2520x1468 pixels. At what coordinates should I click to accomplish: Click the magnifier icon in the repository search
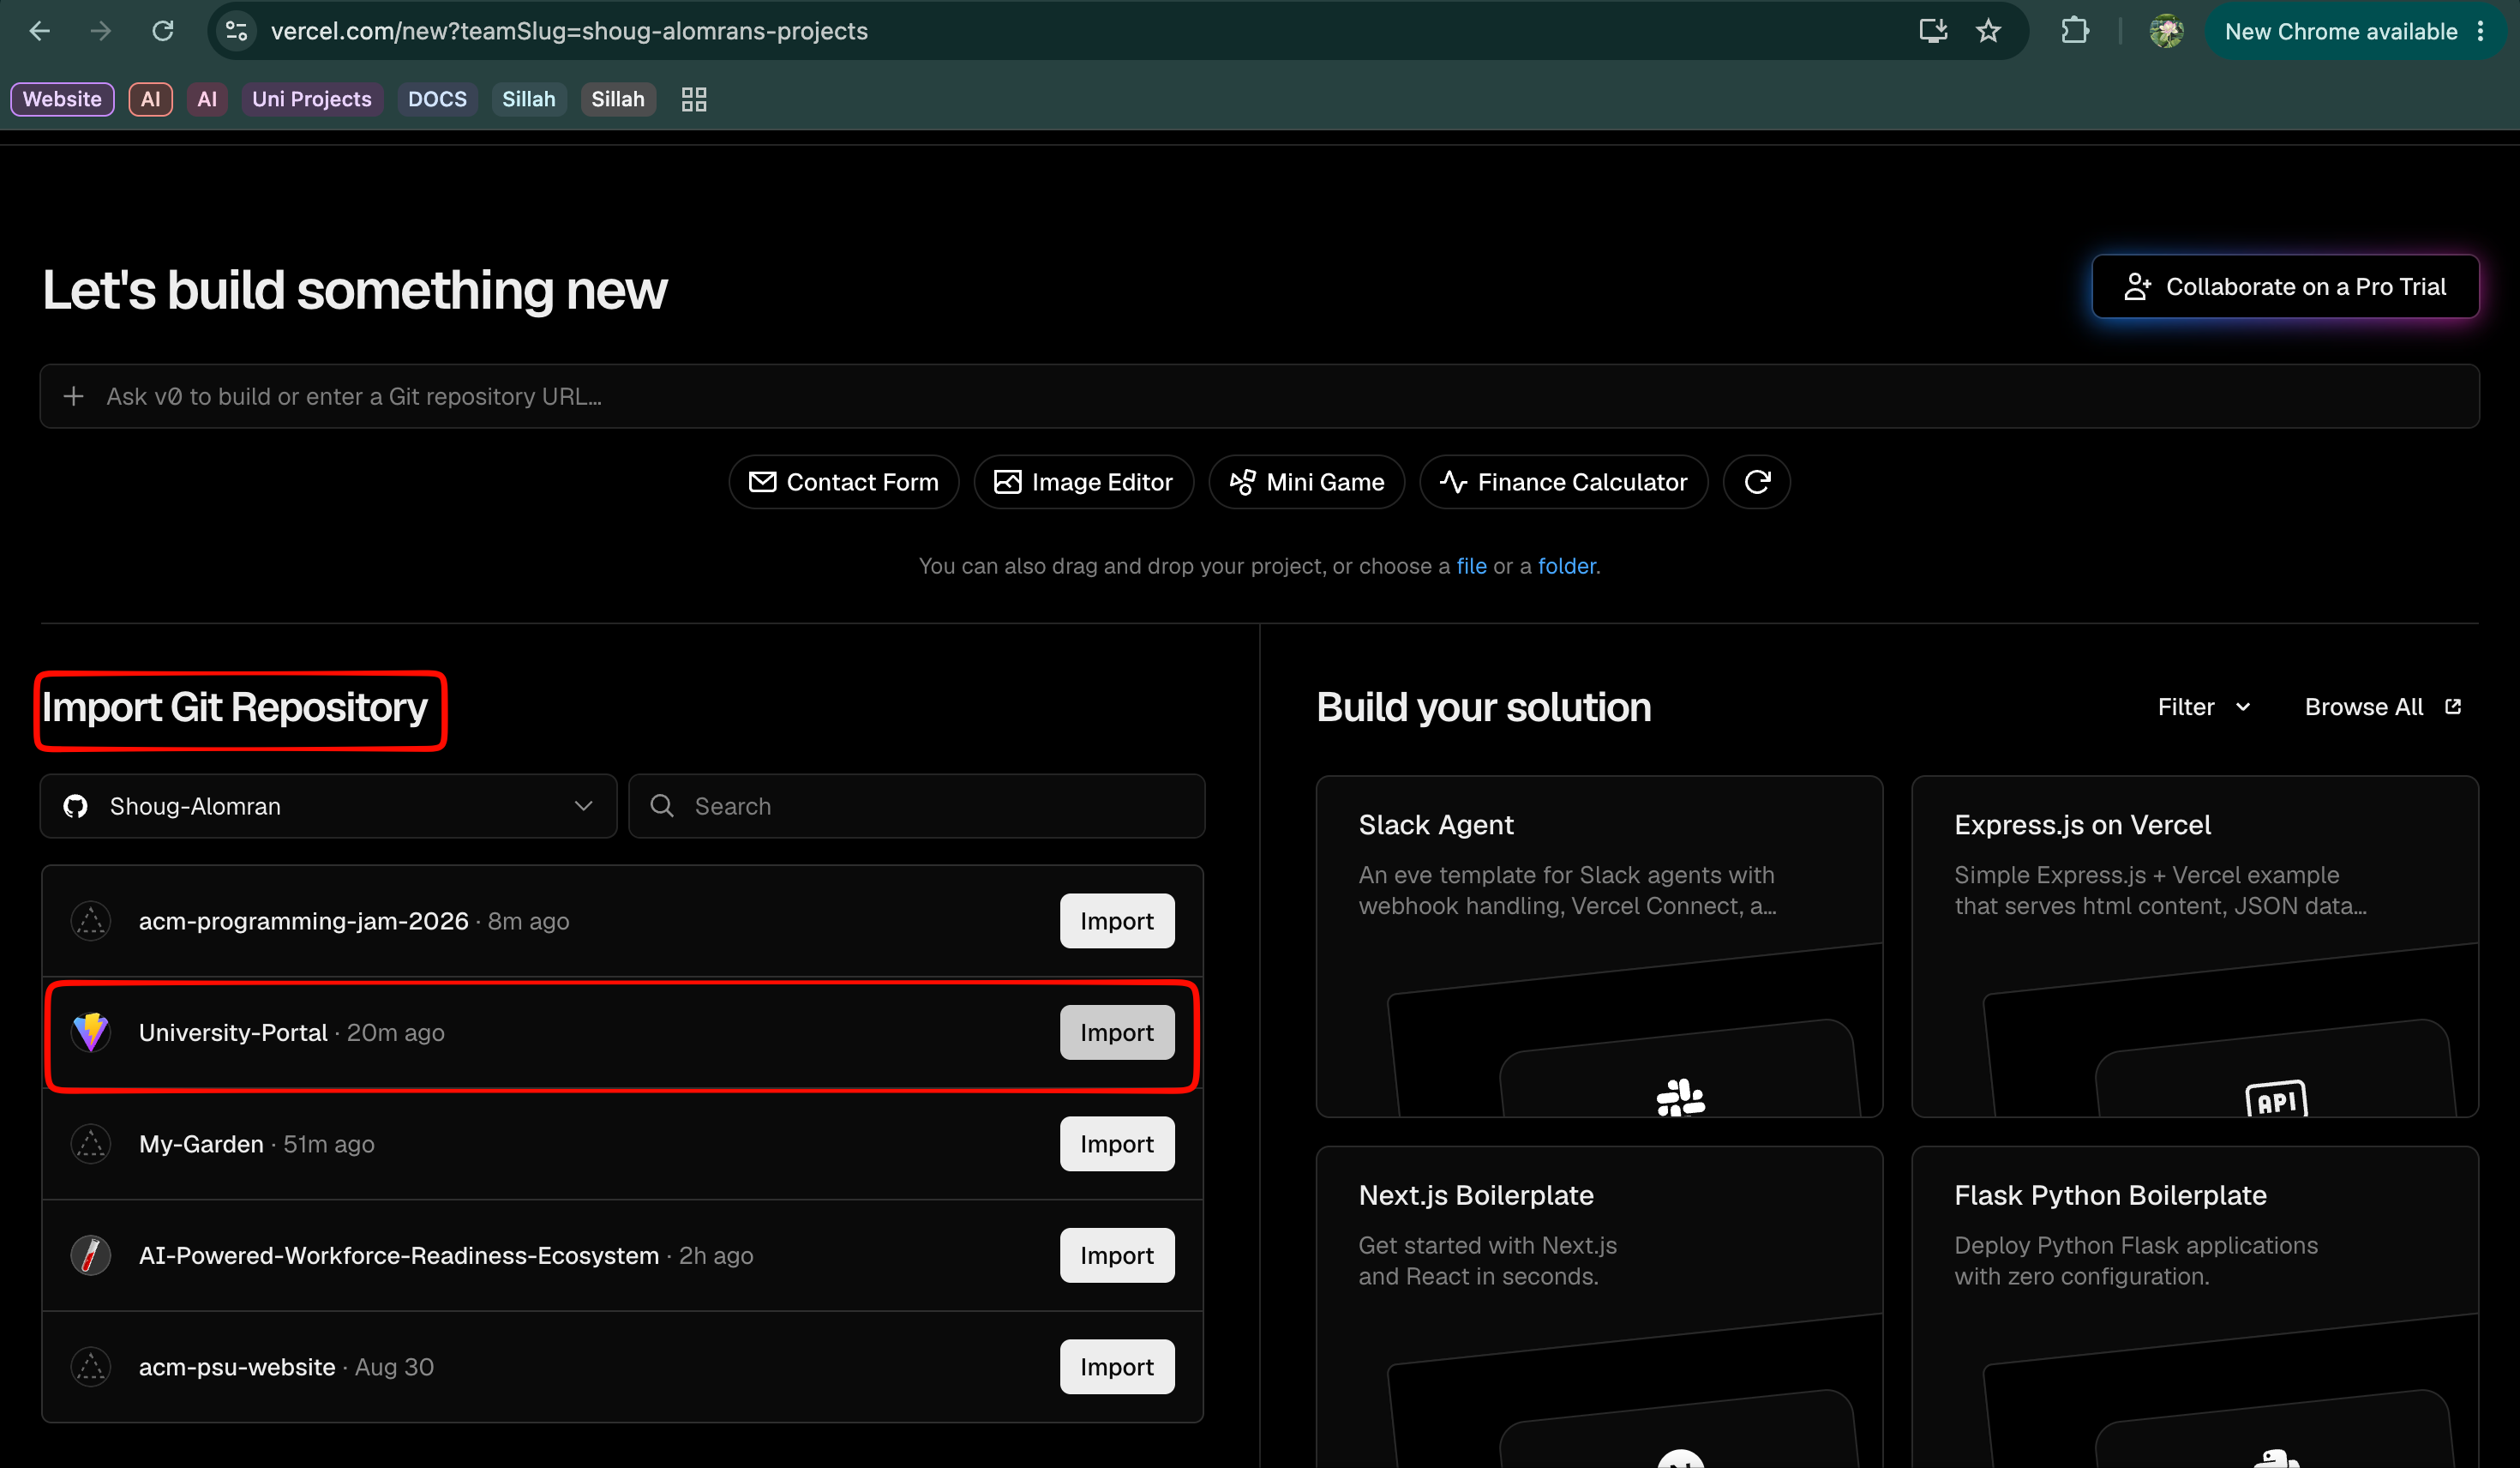(662, 805)
